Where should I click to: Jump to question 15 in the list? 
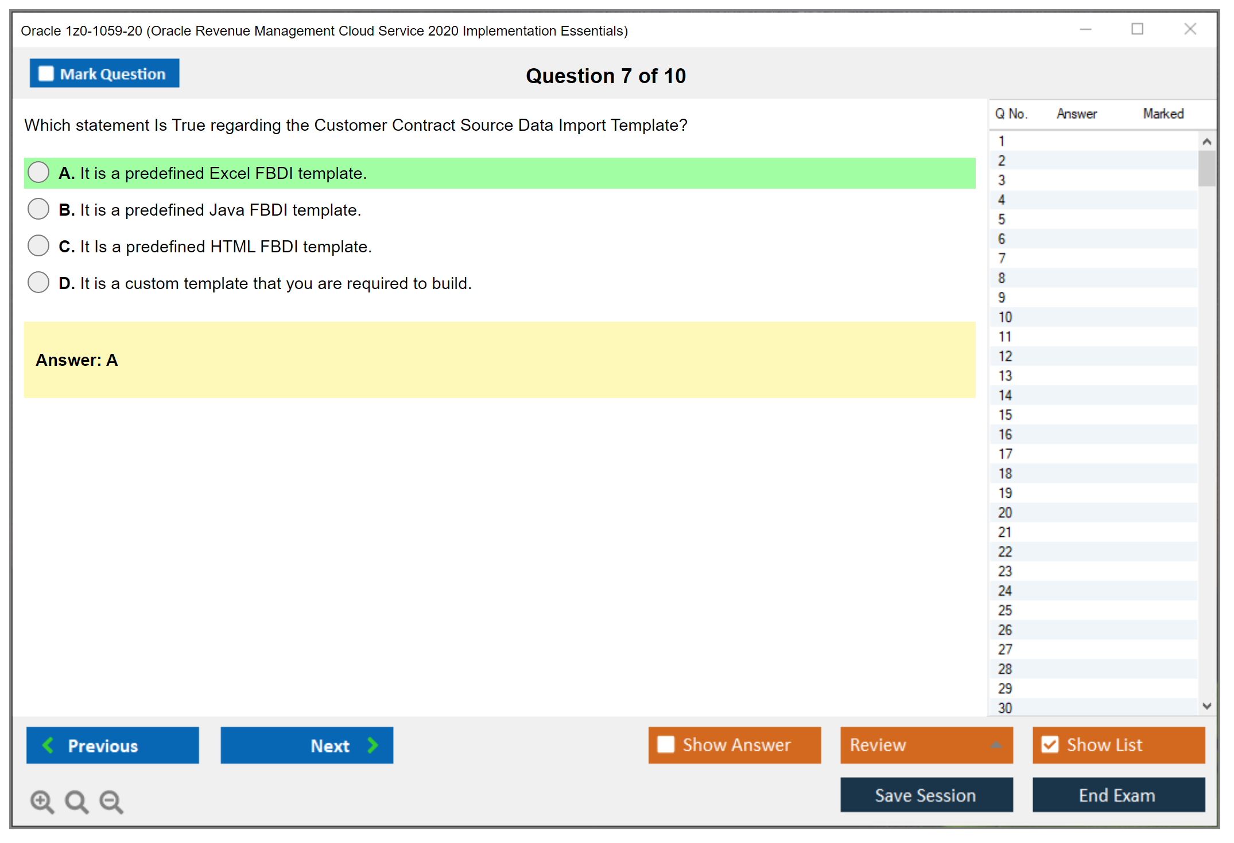[1005, 415]
